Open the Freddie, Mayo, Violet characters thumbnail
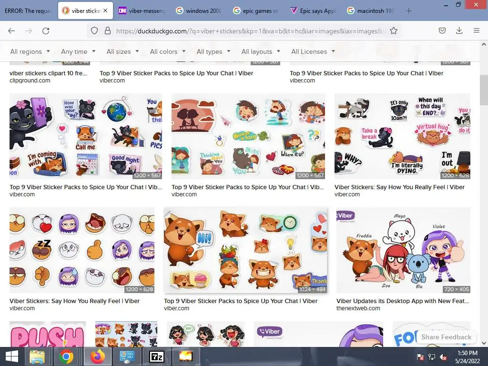Viewport: 488px width, 366px height. [403, 250]
